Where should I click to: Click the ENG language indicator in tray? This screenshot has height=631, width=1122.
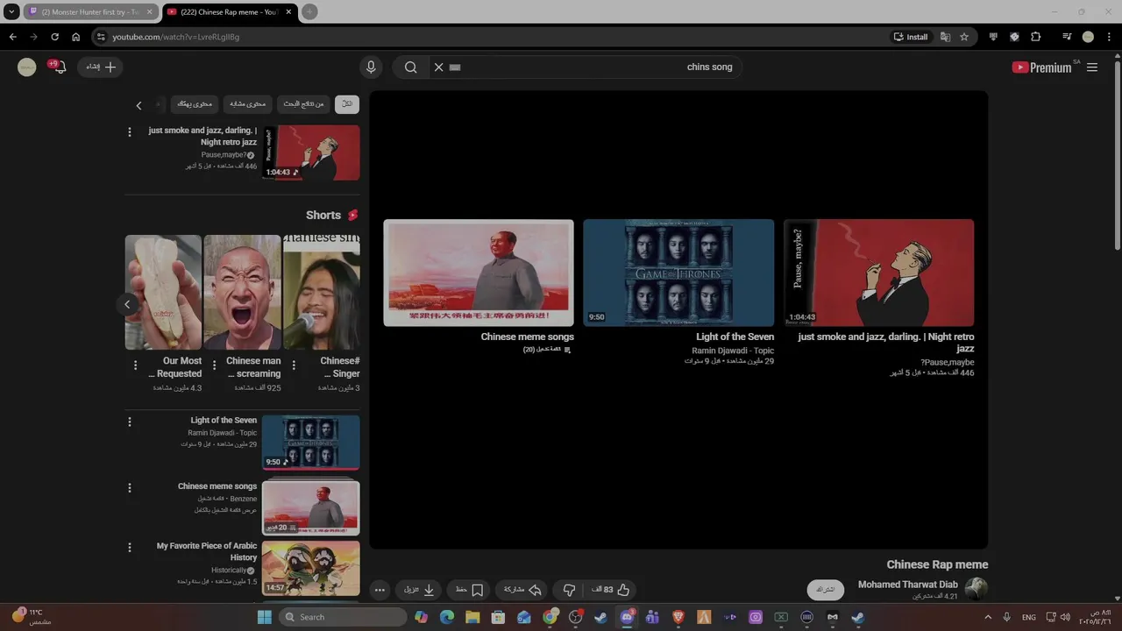1029,617
